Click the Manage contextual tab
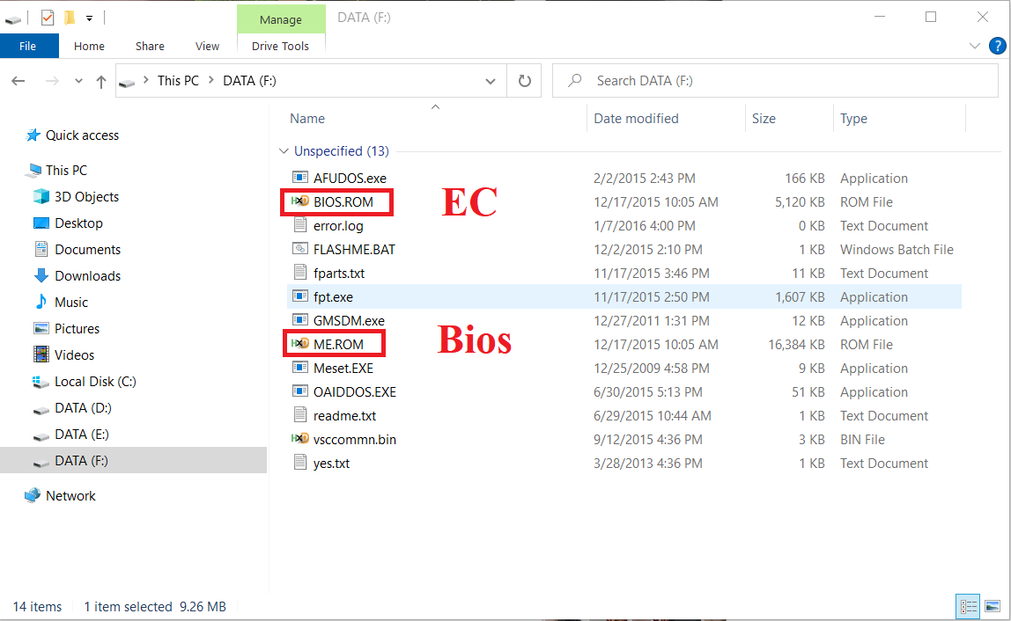Screen dimensions: 1011x621 pos(280,19)
